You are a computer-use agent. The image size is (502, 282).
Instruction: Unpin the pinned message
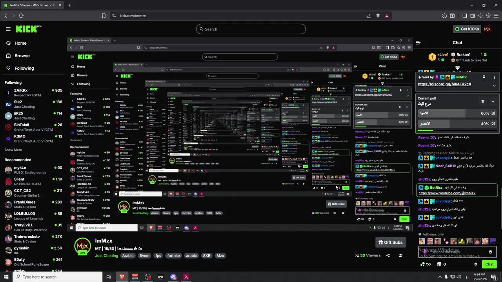pos(484,78)
